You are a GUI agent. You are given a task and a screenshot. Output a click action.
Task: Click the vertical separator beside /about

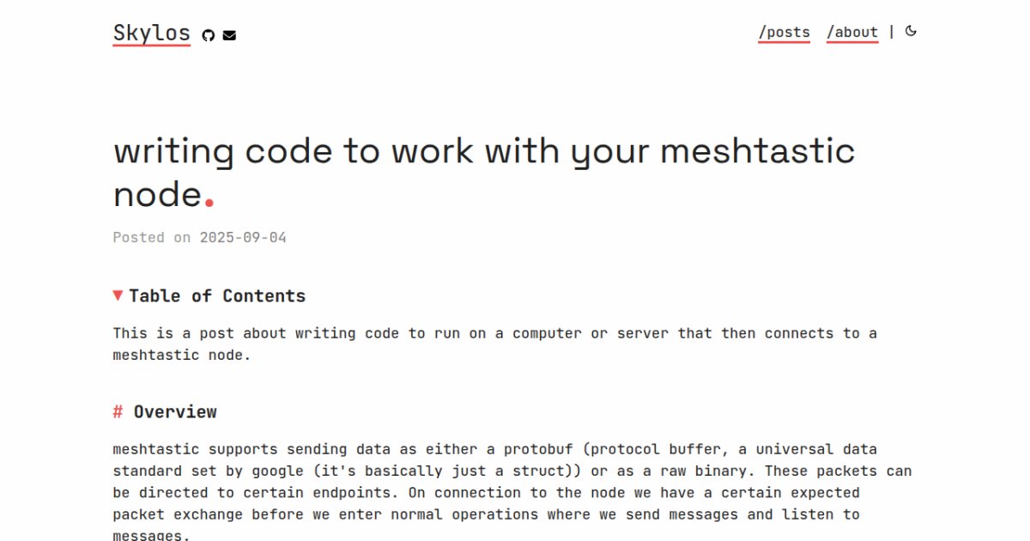pyautogui.click(x=891, y=32)
